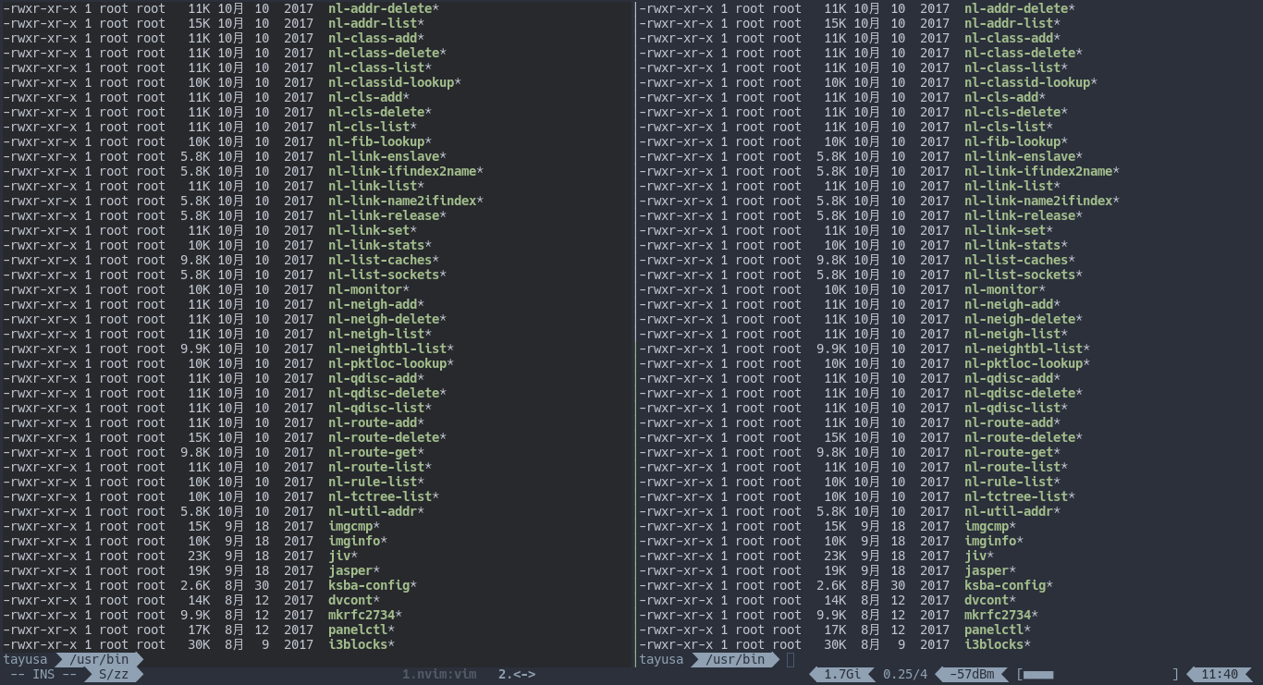The width and height of the screenshot is (1263, 685).
Task: Click nl-list-caches* in the right pane
Action: pyautogui.click(x=1020, y=260)
